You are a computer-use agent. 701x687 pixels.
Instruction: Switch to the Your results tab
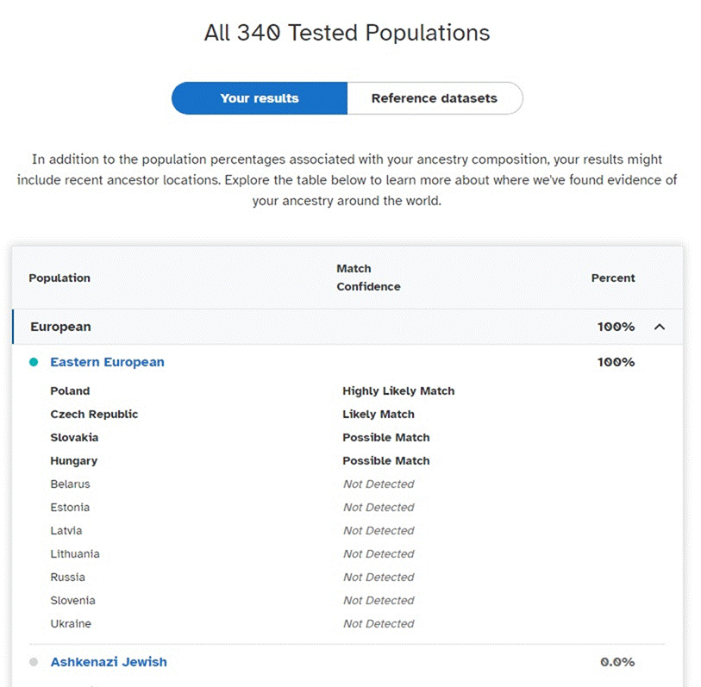tap(260, 98)
